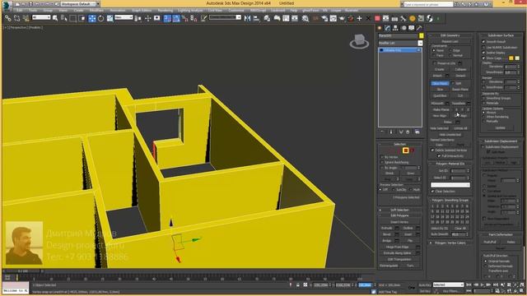Click Configure Modifier Sets under the stack
This screenshot has height=296, width=527.
[417, 132]
